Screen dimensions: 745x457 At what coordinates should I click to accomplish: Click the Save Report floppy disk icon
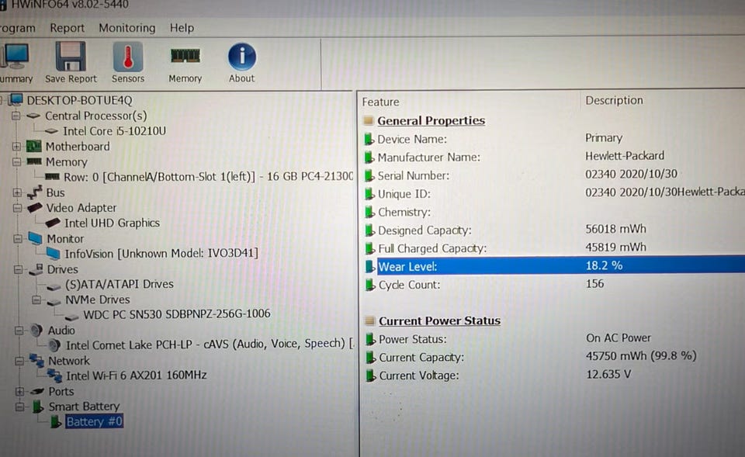coord(71,56)
